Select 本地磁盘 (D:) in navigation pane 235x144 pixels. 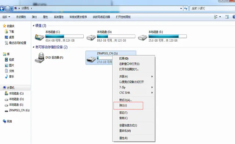(14, 99)
